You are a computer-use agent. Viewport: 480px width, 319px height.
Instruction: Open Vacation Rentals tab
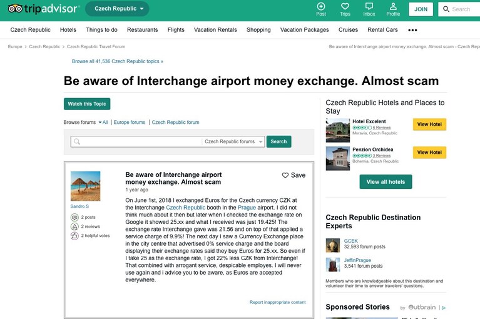(215, 30)
